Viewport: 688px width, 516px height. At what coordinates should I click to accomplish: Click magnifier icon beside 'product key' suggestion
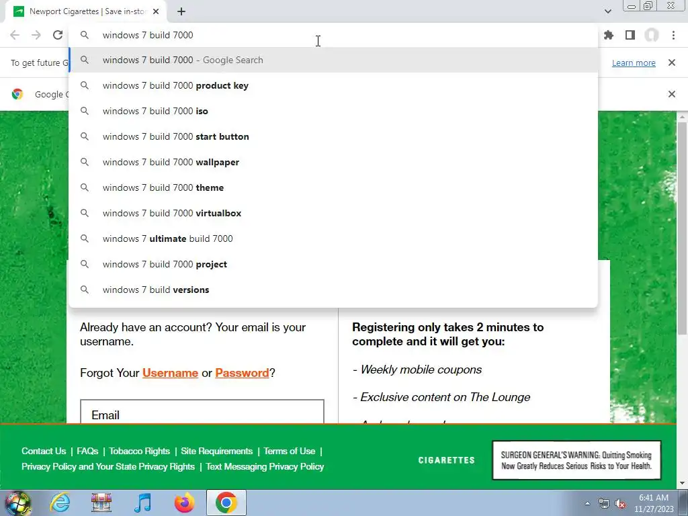(x=84, y=85)
